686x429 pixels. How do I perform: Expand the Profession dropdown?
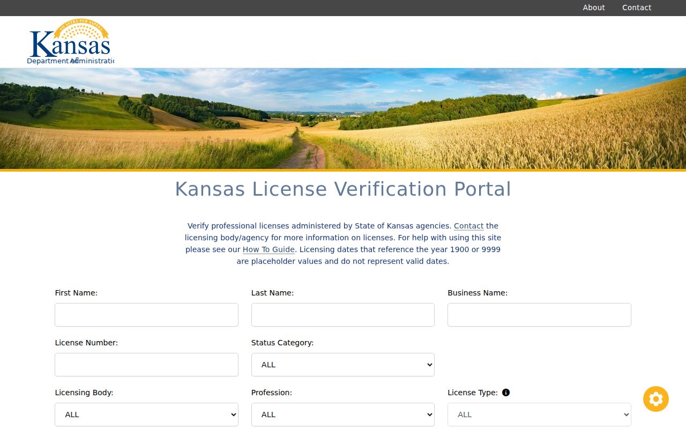pos(343,415)
